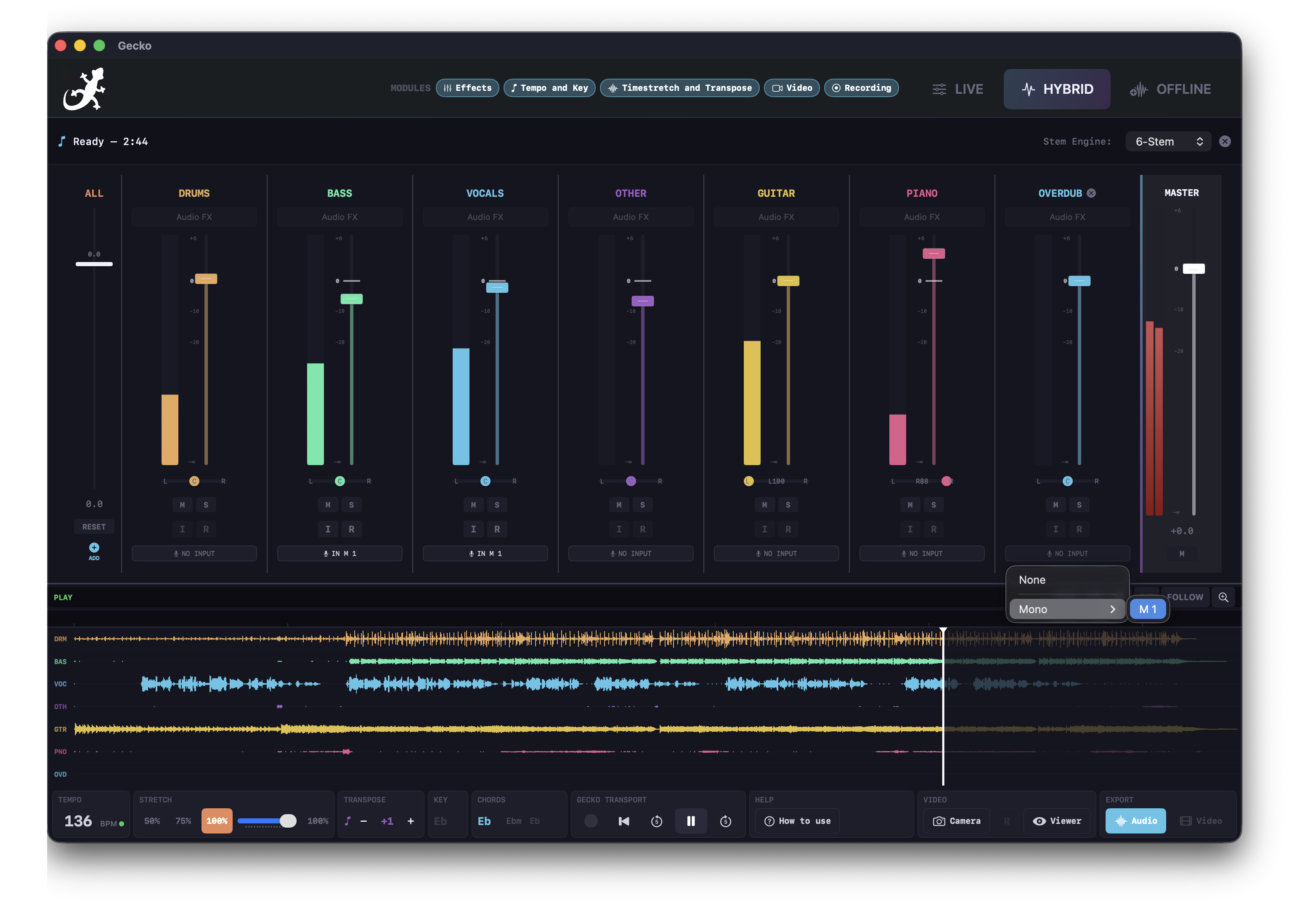The image size is (1289, 905).
Task: Open the BASS input selector IN M 1
Action: [339, 554]
